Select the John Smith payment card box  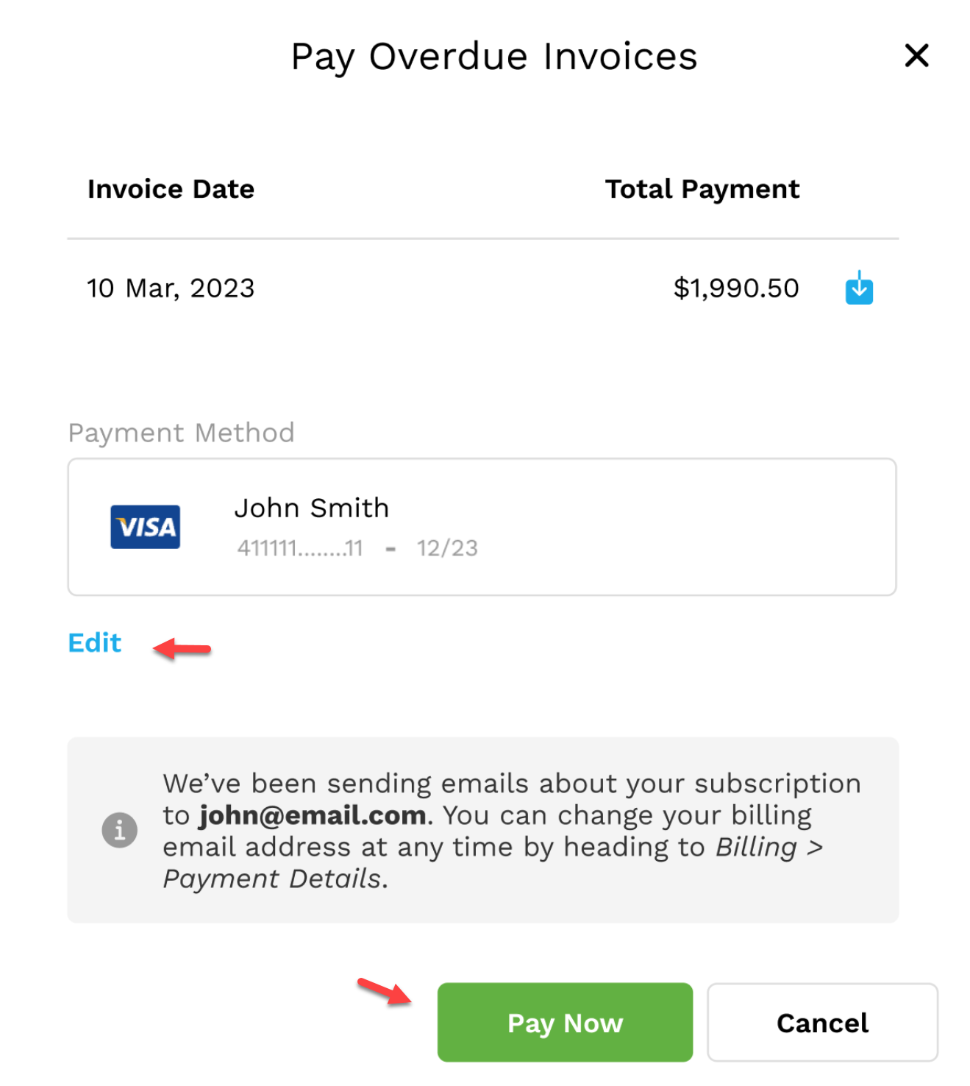pyautogui.click(x=482, y=527)
